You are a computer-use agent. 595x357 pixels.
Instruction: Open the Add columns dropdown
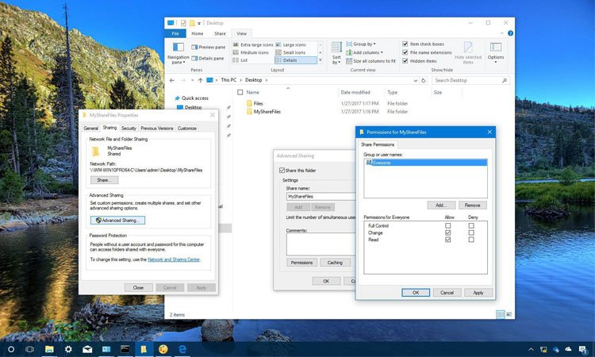pyautogui.click(x=366, y=52)
